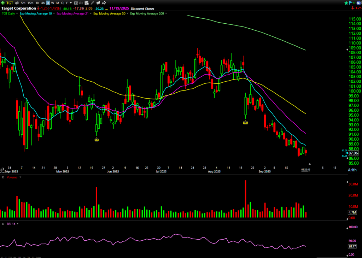Viewport: 362px width, 258px height.
Task: Switch to the 15m timeframe
Action: pos(30,3)
